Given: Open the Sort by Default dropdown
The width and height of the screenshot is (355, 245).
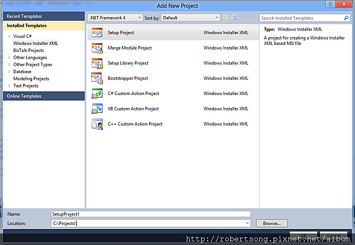Looking at the screenshot, I should click(x=191, y=18).
